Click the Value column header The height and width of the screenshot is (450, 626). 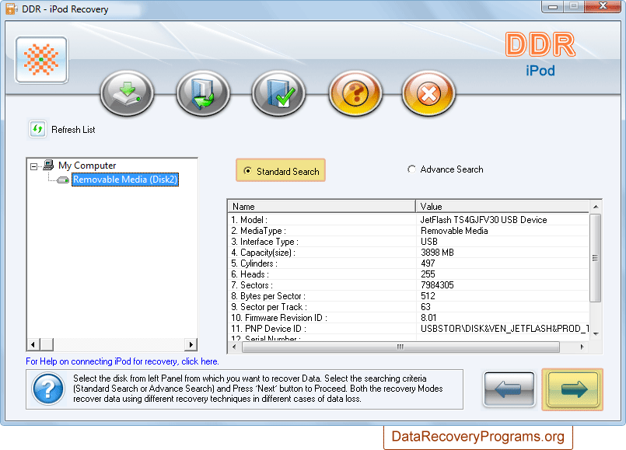pos(502,206)
